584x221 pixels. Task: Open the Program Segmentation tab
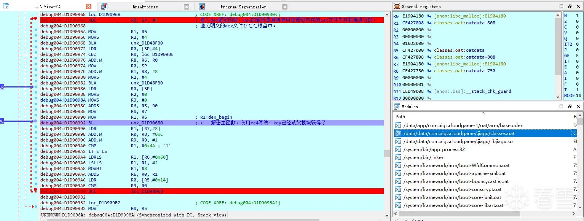click(x=243, y=7)
